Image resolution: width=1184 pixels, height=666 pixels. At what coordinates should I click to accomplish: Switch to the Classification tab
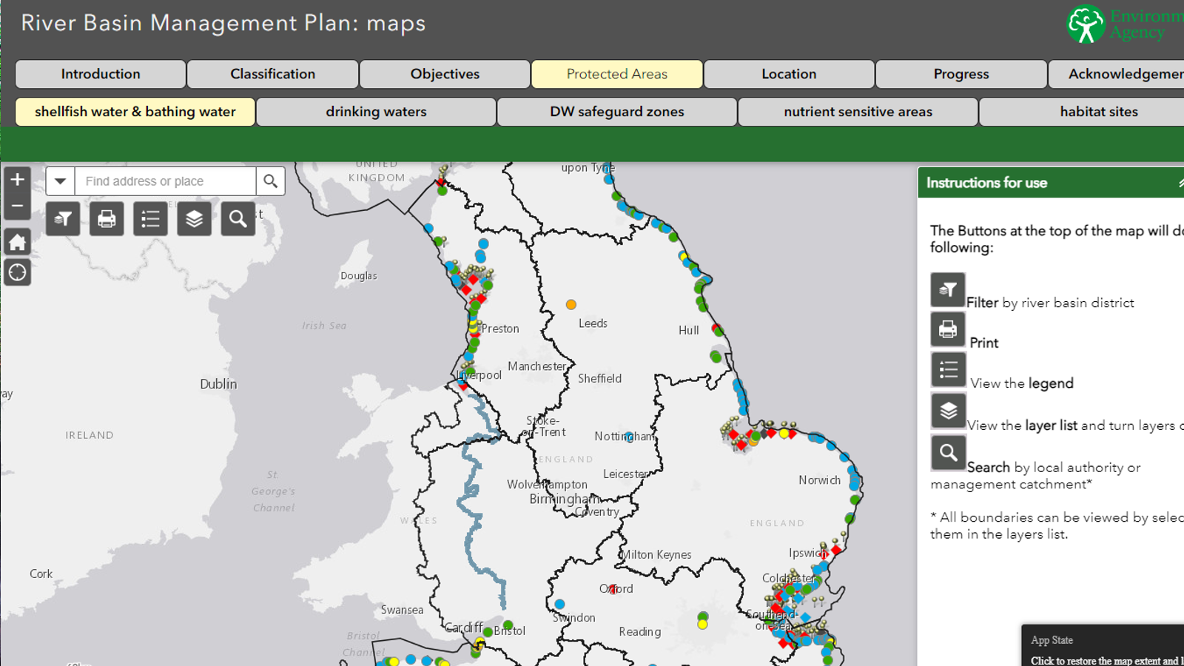pyautogui.click(x=272, y=74)
